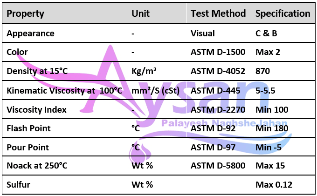Screen dimensions: 317x196
Task: Click the Property column header
Action: [26, 14]
